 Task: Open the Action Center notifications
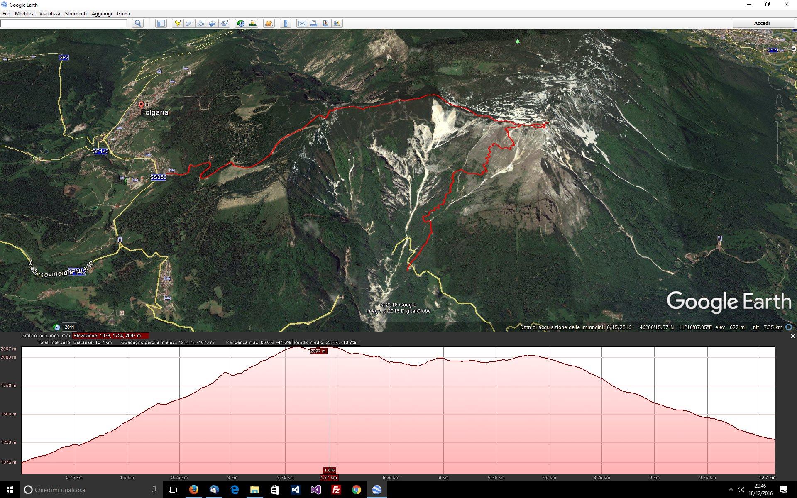click(x=783, y=490)
